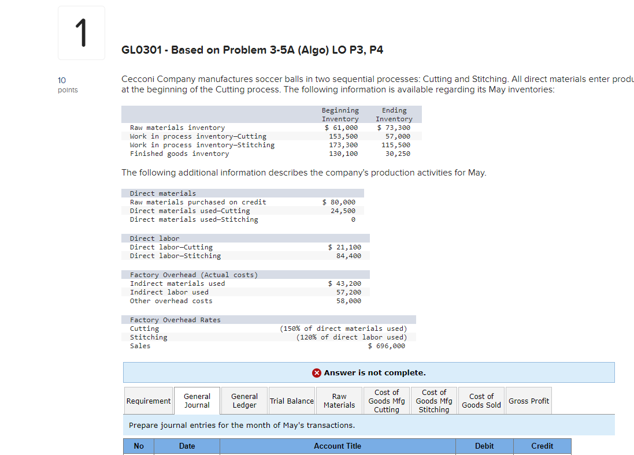Open the Gross Profit tab
This screenshot has width=634, height=455.
[528, 400]
